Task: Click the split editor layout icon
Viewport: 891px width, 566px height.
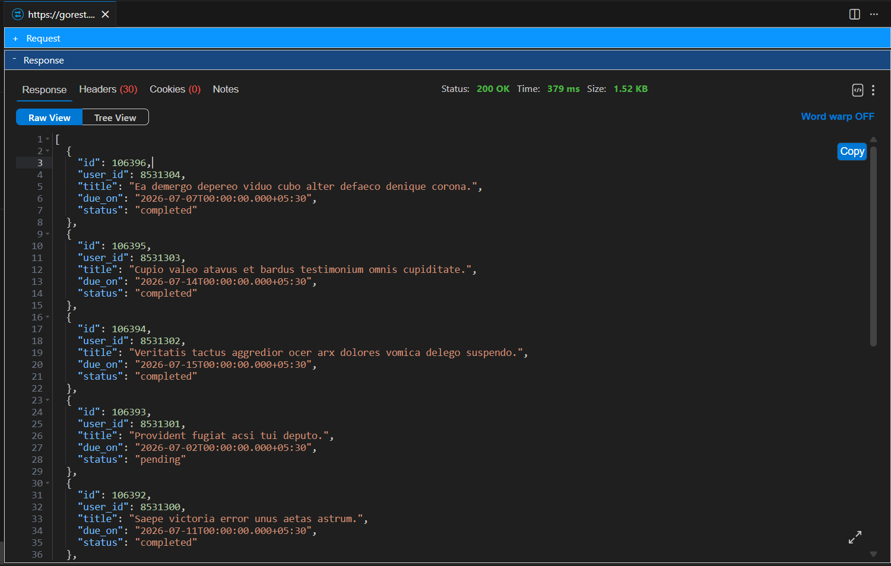Action: coord(855,14)
